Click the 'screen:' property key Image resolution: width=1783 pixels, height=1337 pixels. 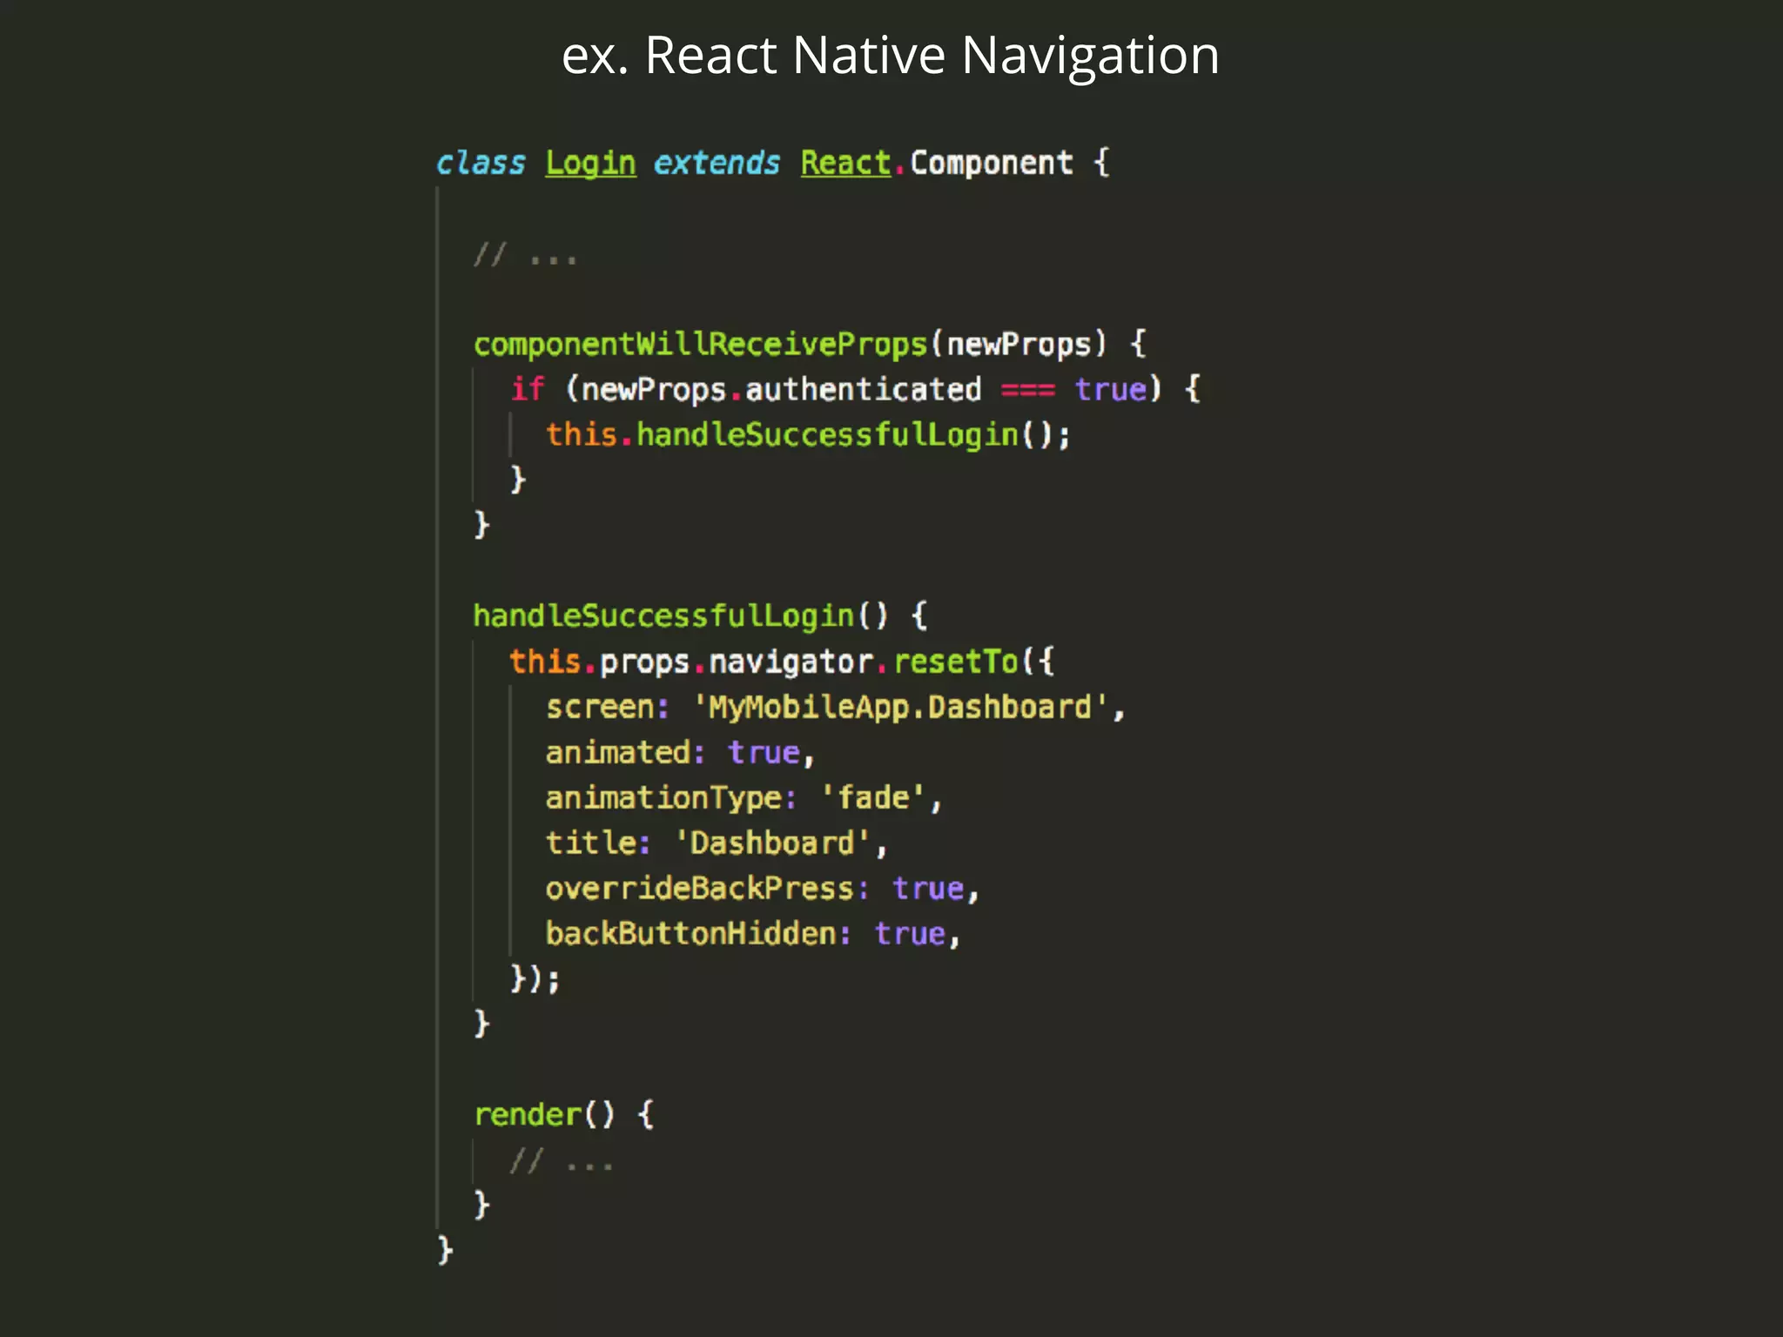pos(607,707)
